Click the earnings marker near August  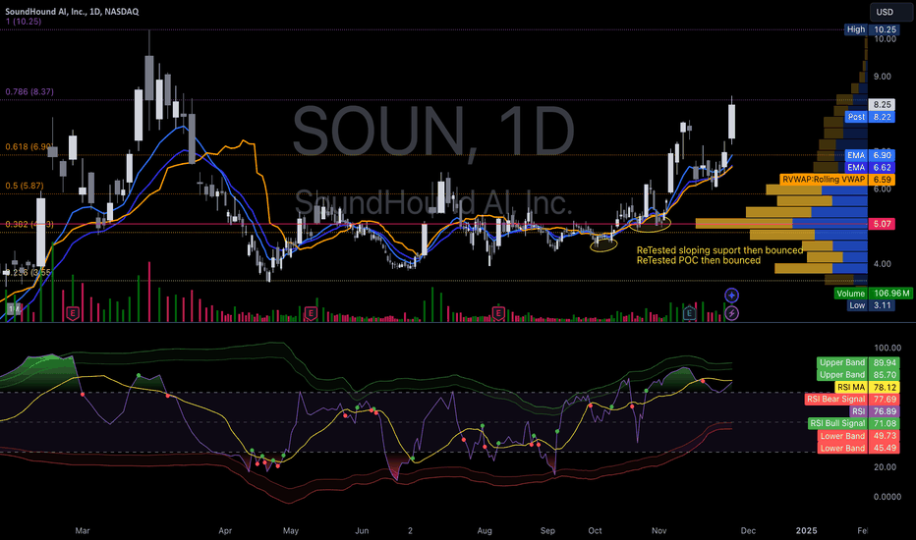(497, 313)
